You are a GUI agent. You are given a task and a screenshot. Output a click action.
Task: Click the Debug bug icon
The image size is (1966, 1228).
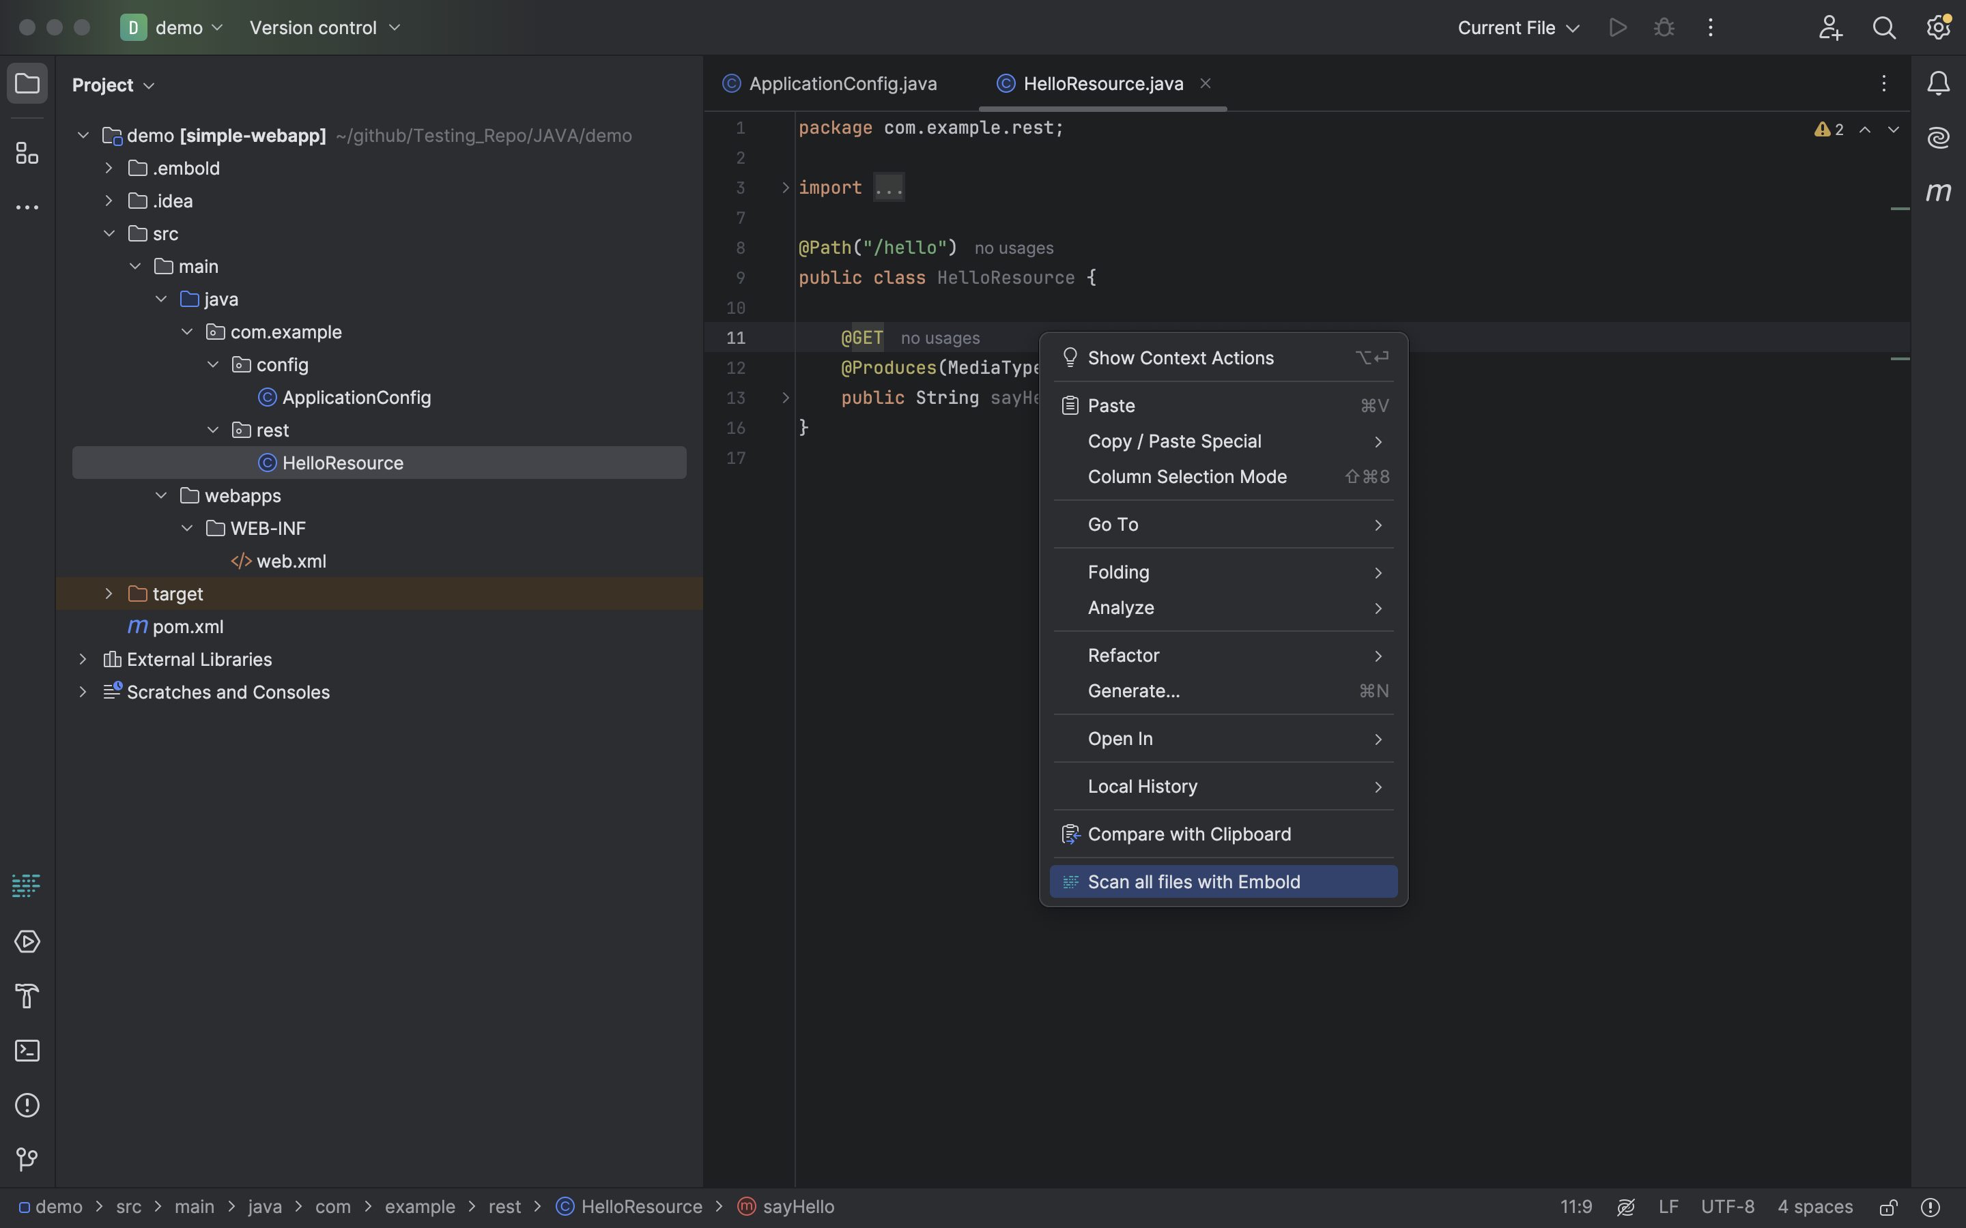[x=1664, y=27]
